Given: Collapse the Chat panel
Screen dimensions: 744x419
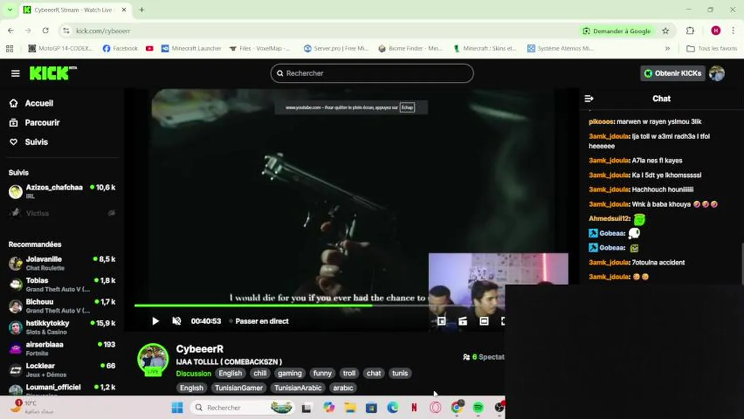Looking at the screenshot, I should (x=589, y=98).
